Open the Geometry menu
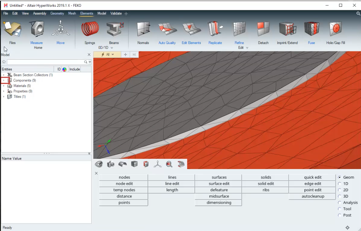The height and width of the screenshot is (231, 361). (x=57, y=13)
